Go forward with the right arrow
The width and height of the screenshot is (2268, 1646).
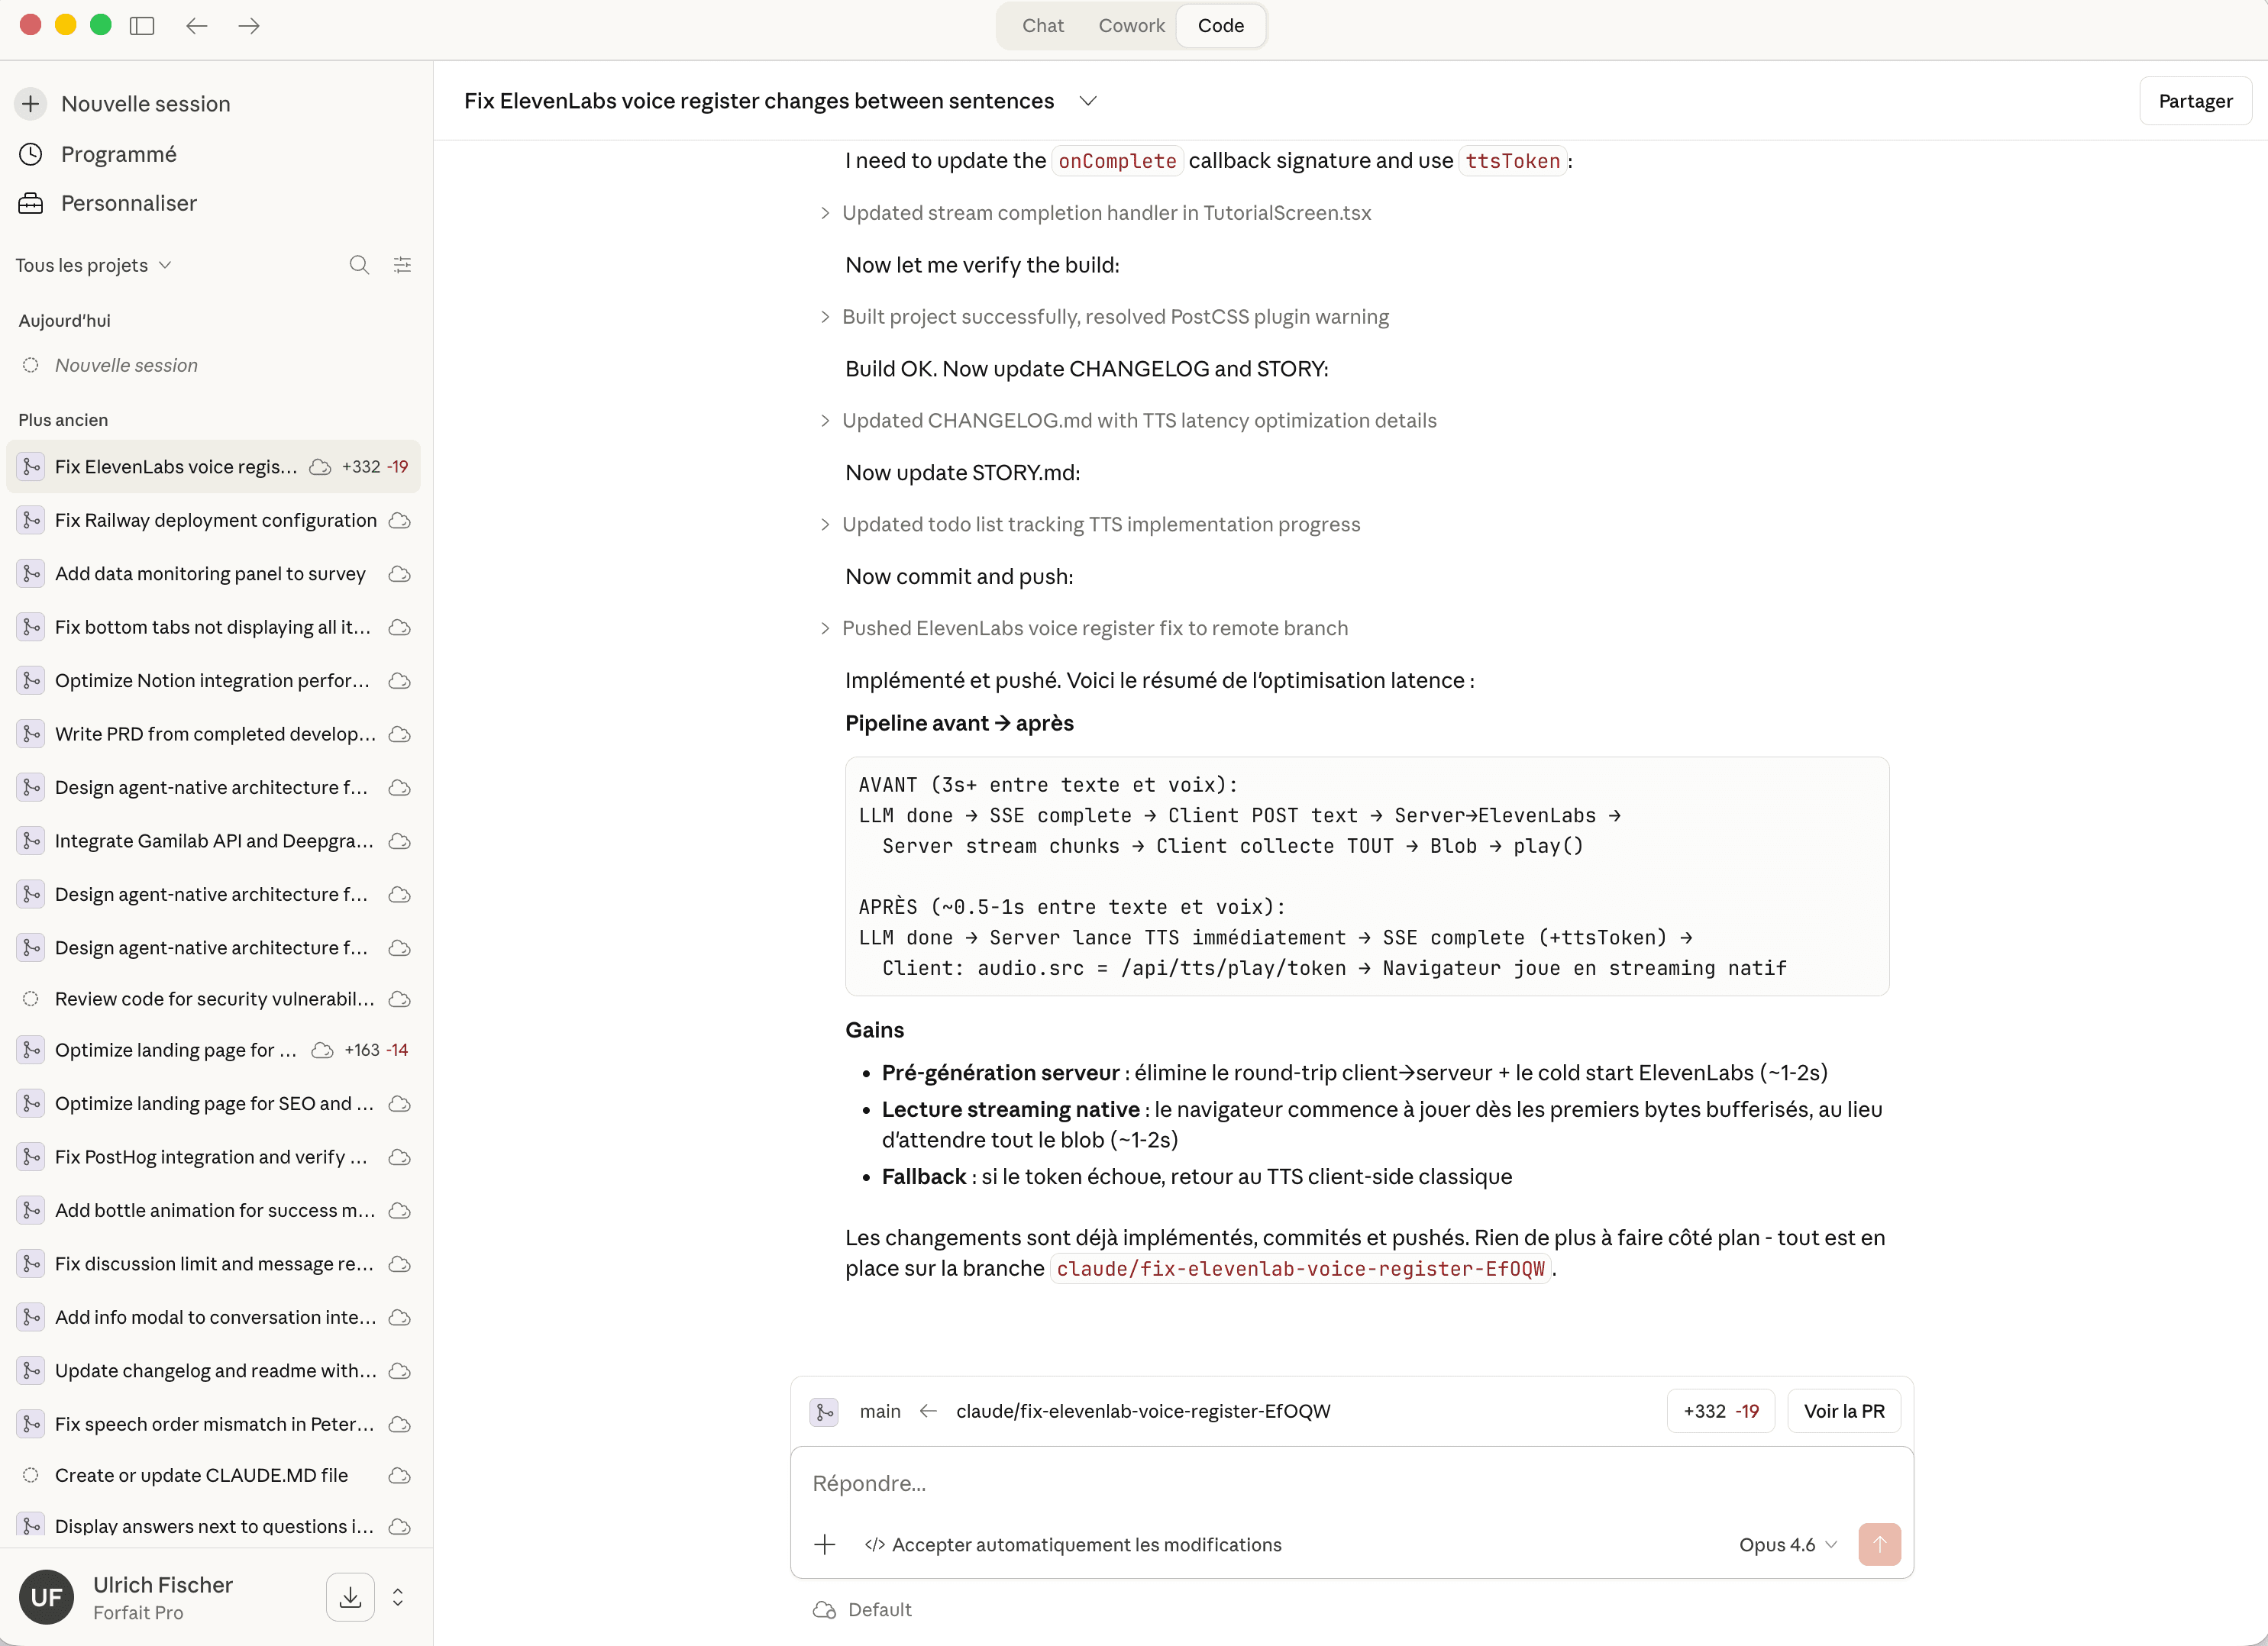(249, 26)
